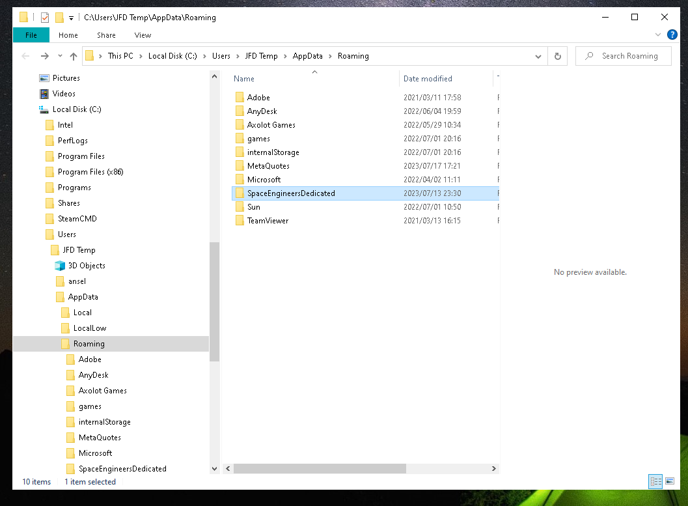688x506 pixels.
Task: Sort by the Date modified column header
Action: 428,79
